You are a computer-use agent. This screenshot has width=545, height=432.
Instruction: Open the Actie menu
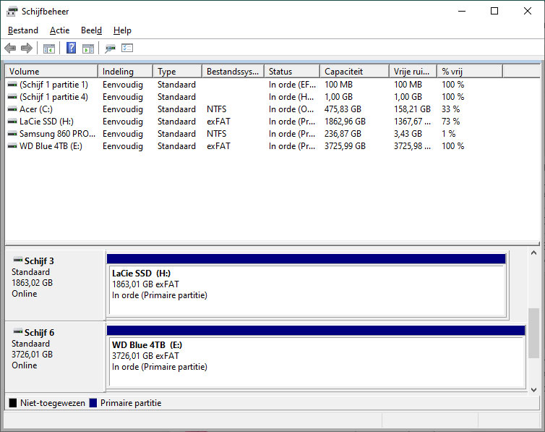59,30
